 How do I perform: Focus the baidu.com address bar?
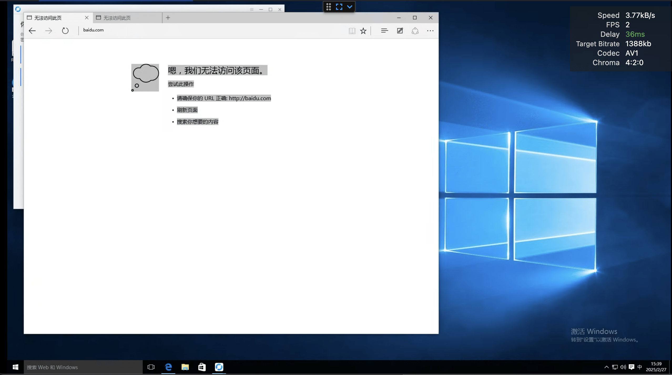click(213, 30)
